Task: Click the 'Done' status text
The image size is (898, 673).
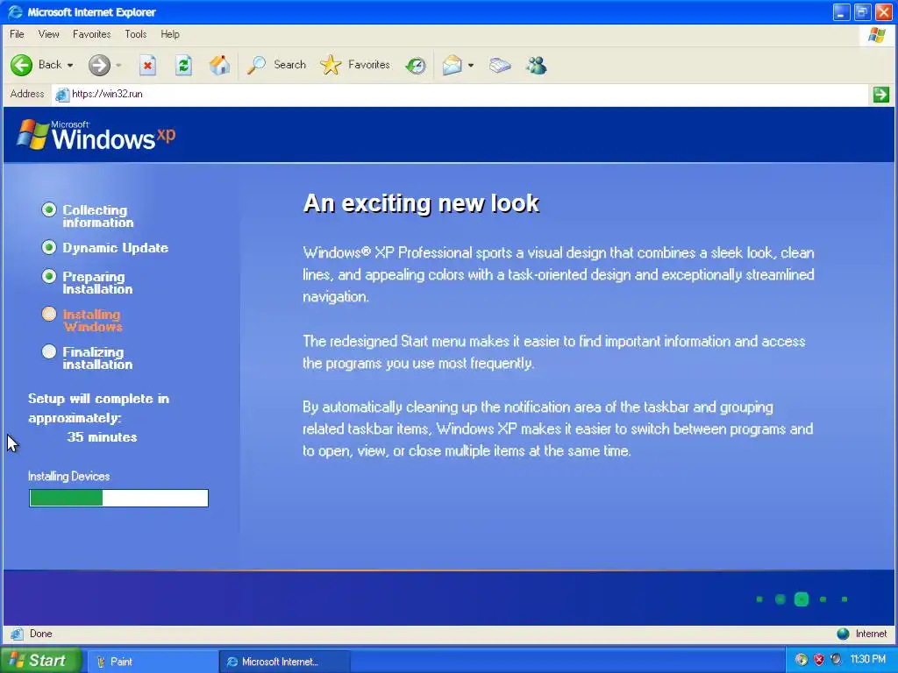Action: (40, 634)
